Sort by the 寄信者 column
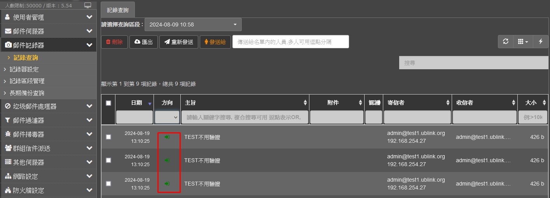 coord(447,103)
